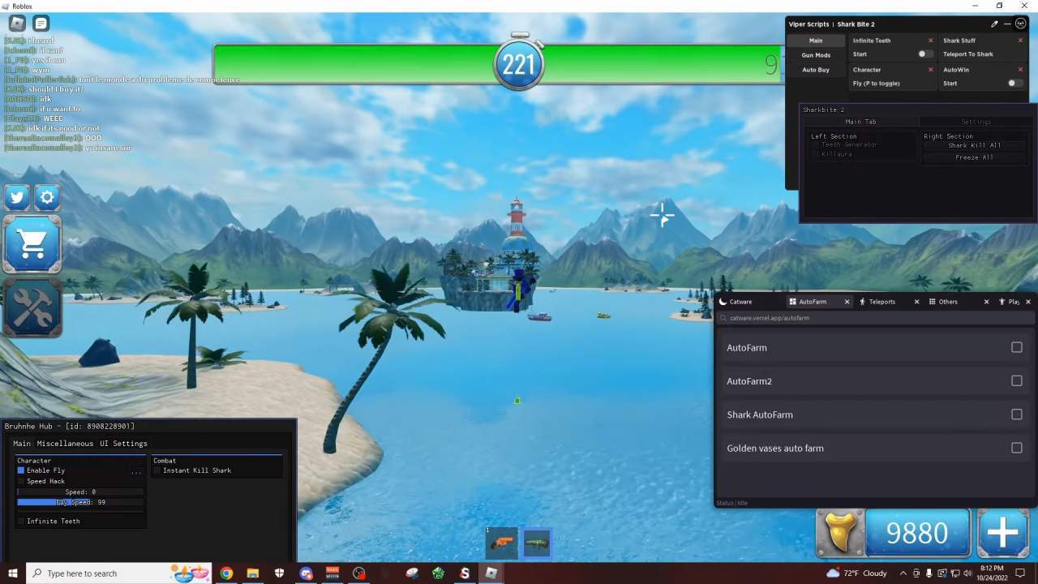
Task: Check the AutoFarm2 checkbox
Action: 1017,380
